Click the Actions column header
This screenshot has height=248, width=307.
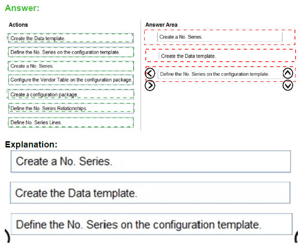(19, 24)
